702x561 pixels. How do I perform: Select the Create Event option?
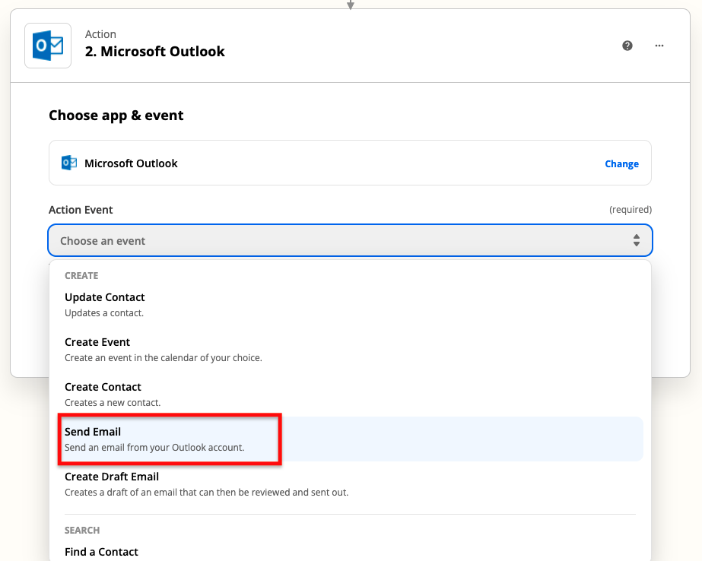[350, 350]
